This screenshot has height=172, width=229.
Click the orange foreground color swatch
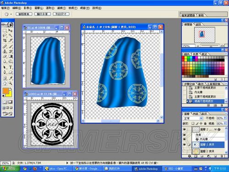point(5,91)
